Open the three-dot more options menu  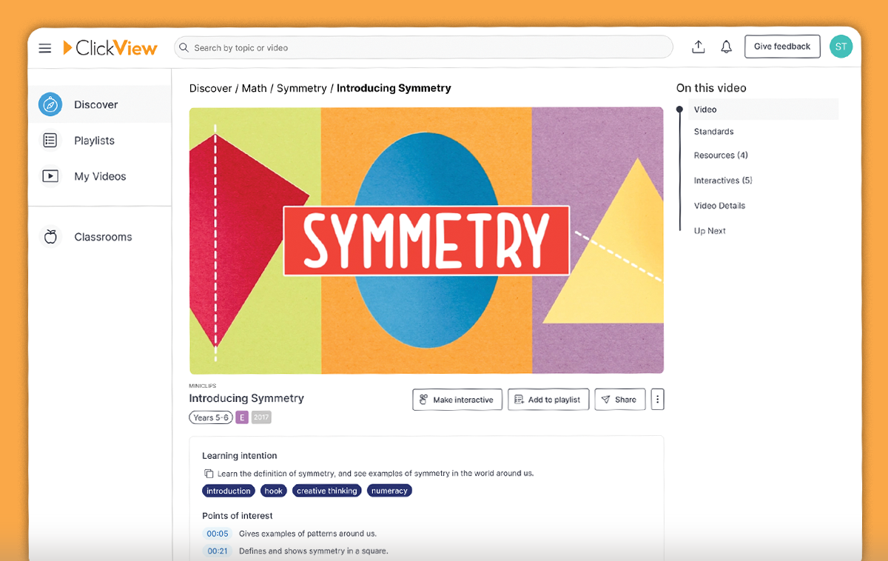click(x=658, y=400)
